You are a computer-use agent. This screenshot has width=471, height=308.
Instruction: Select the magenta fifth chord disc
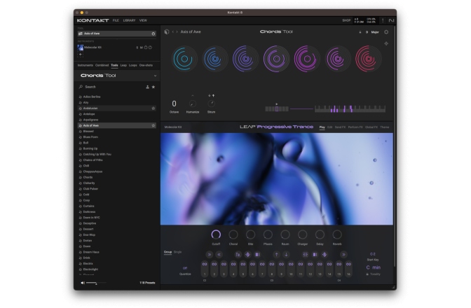tap(307, 59)
